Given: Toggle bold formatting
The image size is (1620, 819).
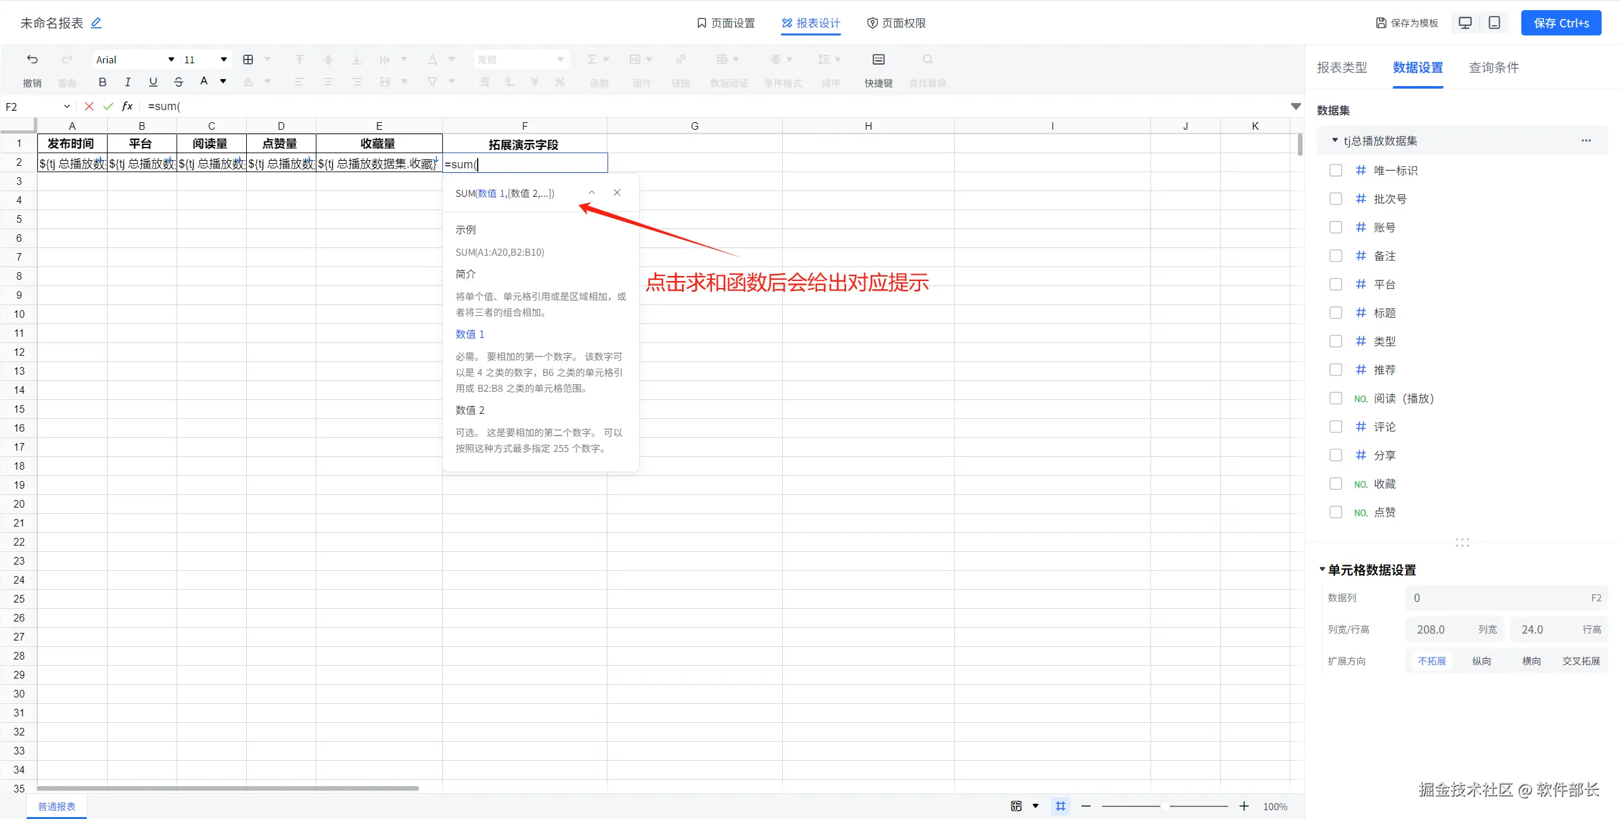Looking at the screenshot, I should coord(103,82).
